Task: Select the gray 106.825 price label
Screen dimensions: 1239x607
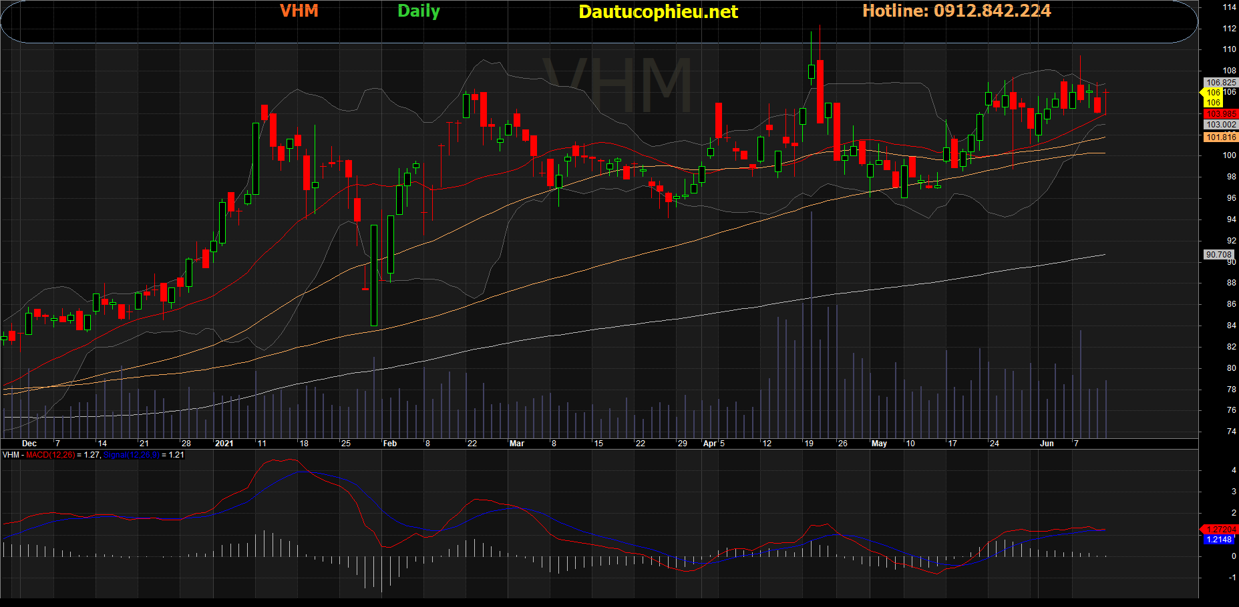Action: coord(1221,83)
